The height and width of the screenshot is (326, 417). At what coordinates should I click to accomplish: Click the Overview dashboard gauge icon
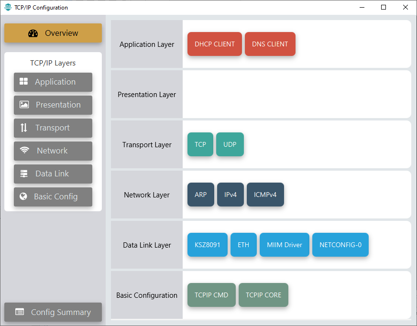(33, 33)
